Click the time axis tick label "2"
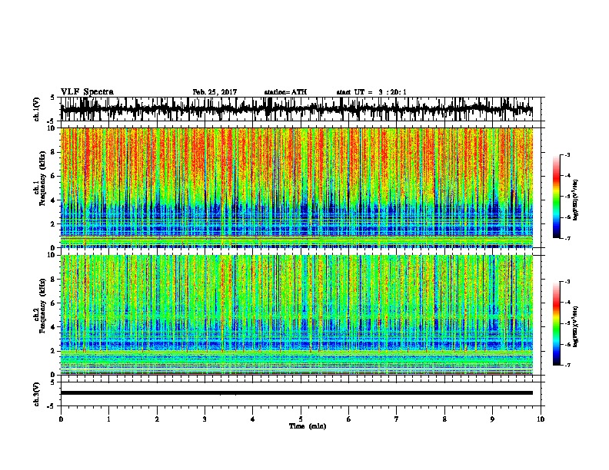609x470 pixels. pyautogui.click(x=157, y=419)
